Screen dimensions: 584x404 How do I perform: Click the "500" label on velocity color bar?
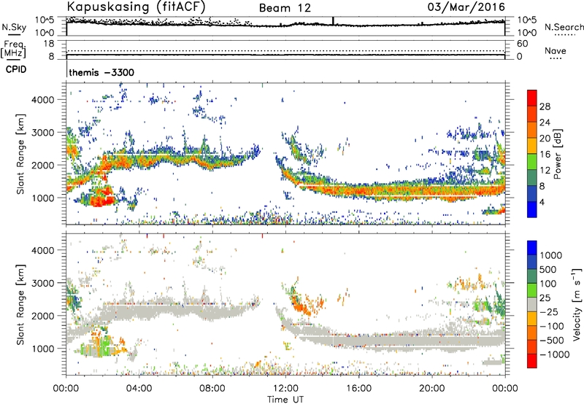[548, 270]
